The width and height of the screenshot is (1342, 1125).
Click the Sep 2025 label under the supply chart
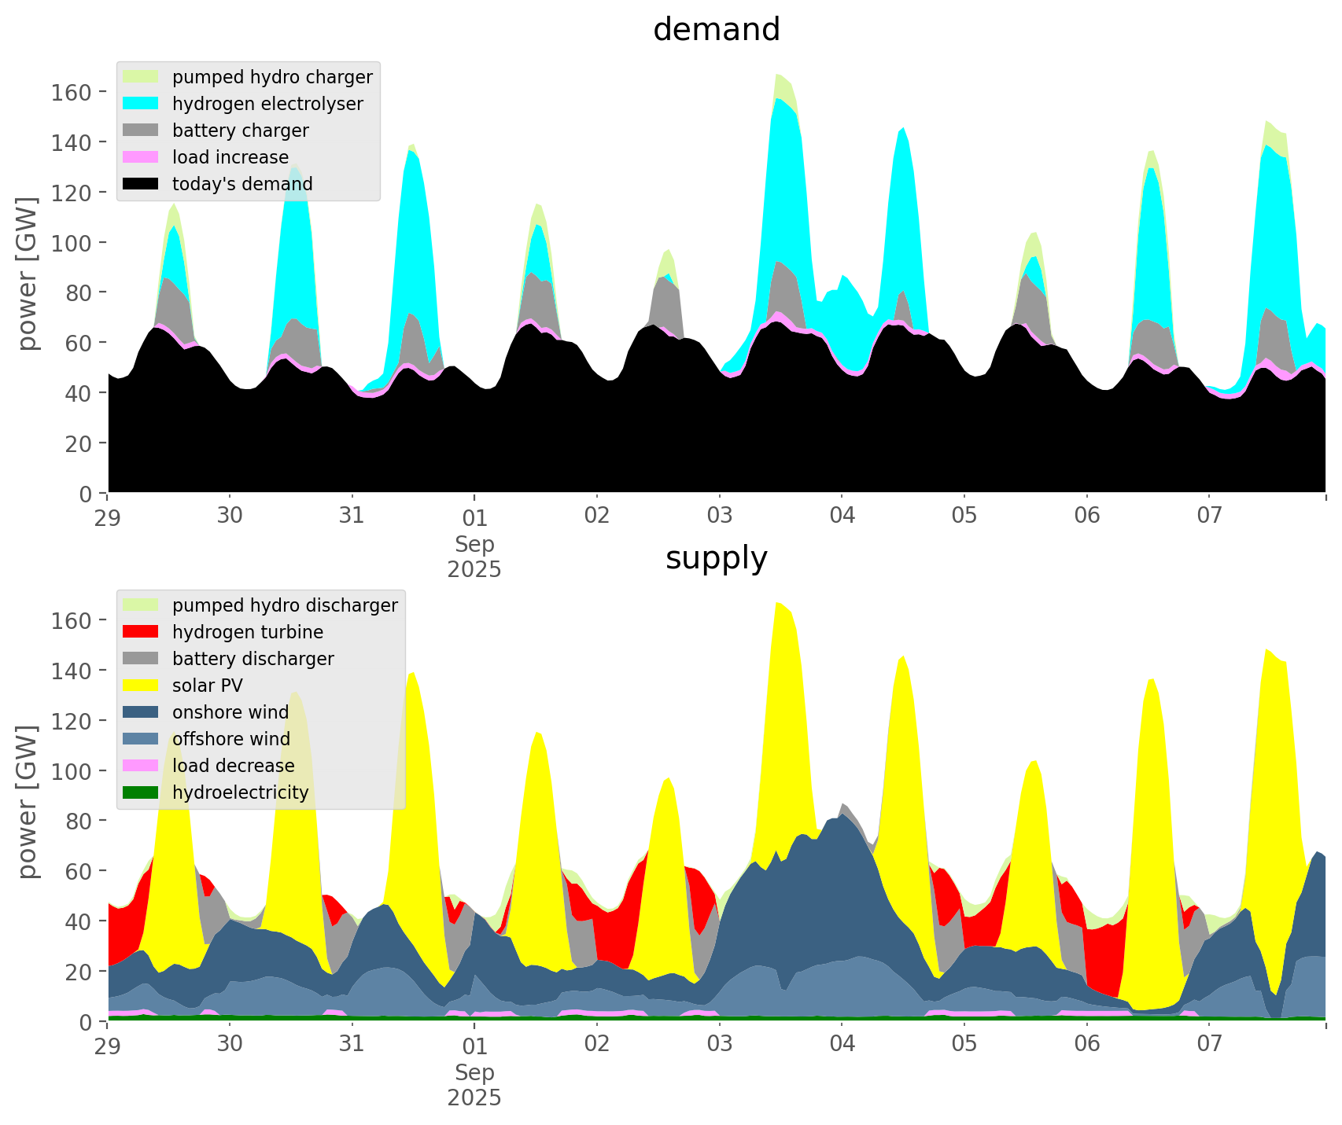coord(474,1085)
